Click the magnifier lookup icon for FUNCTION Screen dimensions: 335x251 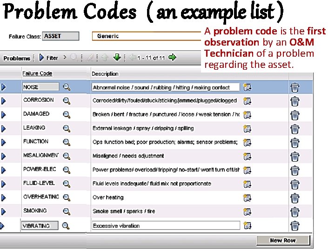pos(67,142)
